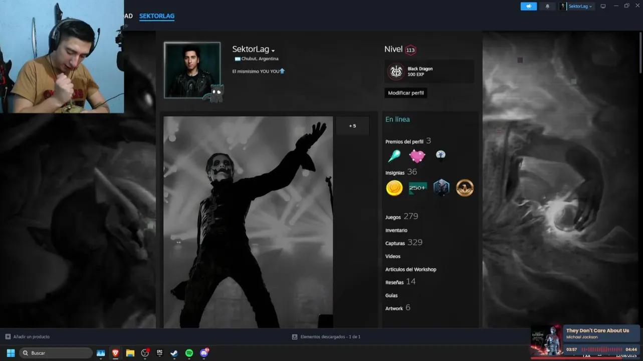Open Discord from the taskbar
643x361 pixels.
pos(204,353)
